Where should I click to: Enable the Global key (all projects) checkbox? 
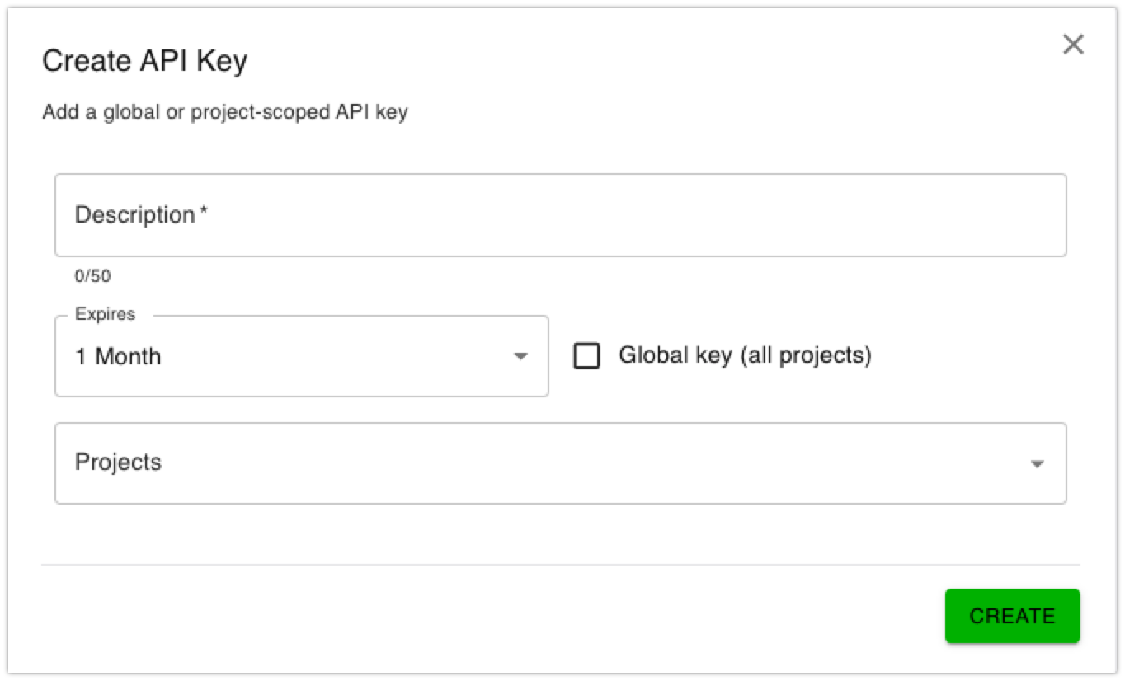pyautogui.click(x=587, y=355)
